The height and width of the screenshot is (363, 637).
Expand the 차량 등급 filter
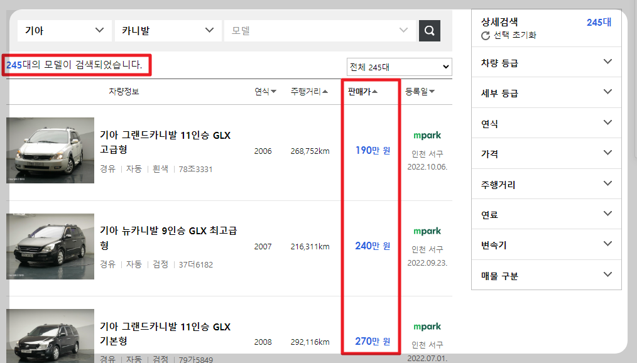(x=547, y=63)
